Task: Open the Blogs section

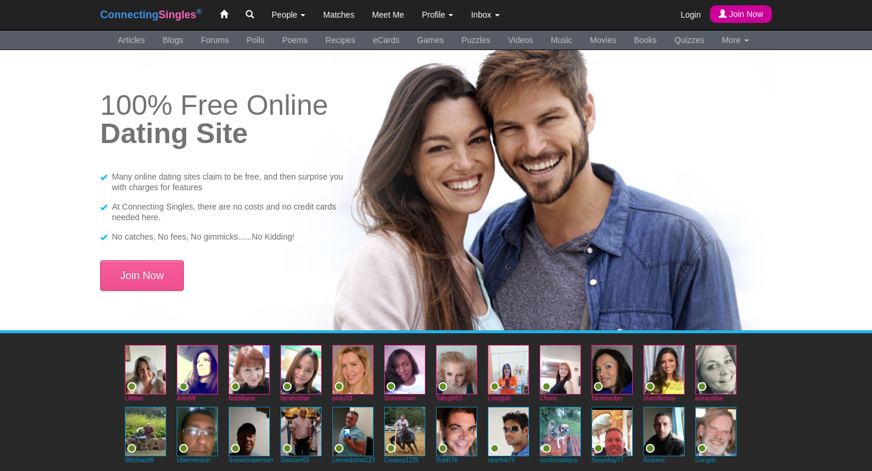Action: 173,40
